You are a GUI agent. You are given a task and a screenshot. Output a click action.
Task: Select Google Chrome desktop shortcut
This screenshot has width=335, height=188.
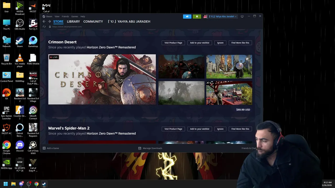coord(7,148)
